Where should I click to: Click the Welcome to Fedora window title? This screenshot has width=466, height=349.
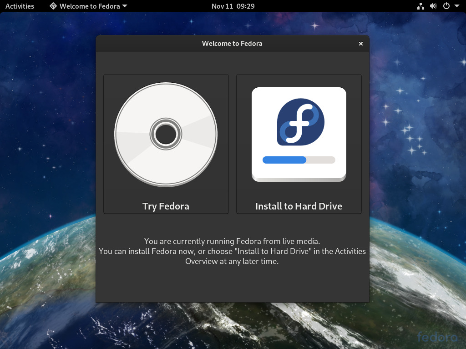232,44
